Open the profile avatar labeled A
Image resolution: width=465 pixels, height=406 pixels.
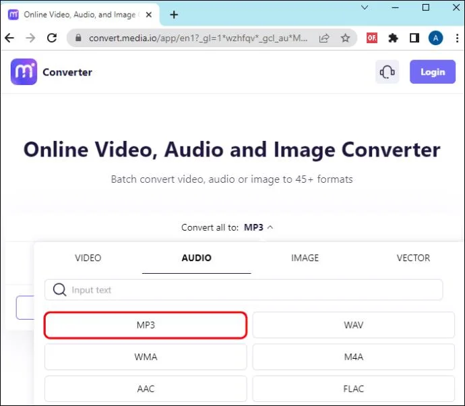(x=435, y=38)
